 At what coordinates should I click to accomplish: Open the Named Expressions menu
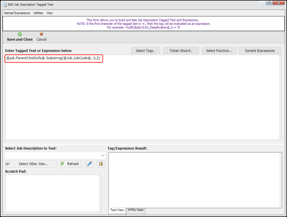(17, 13)
